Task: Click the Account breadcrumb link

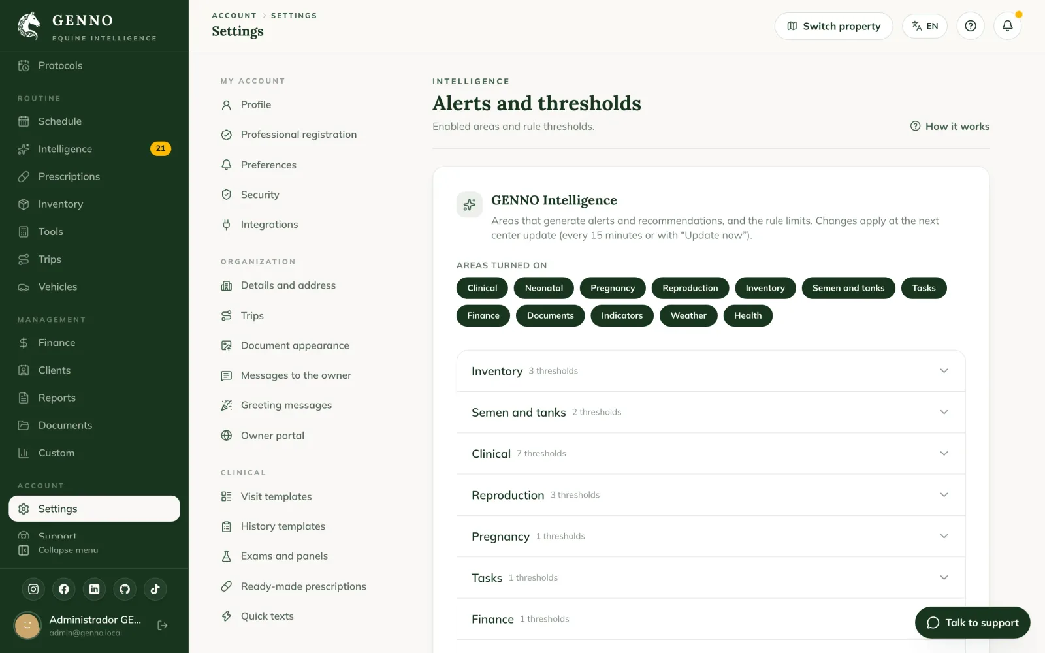Action: click(x=234, y=16)
